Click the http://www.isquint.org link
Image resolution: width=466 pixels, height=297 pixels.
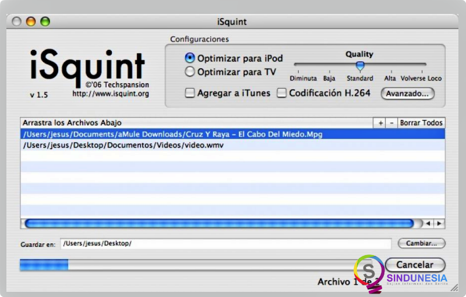pyautogui.click(x=111, y=94)
